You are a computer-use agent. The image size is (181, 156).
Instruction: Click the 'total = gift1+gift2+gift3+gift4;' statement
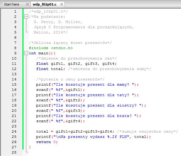(75, 131)
